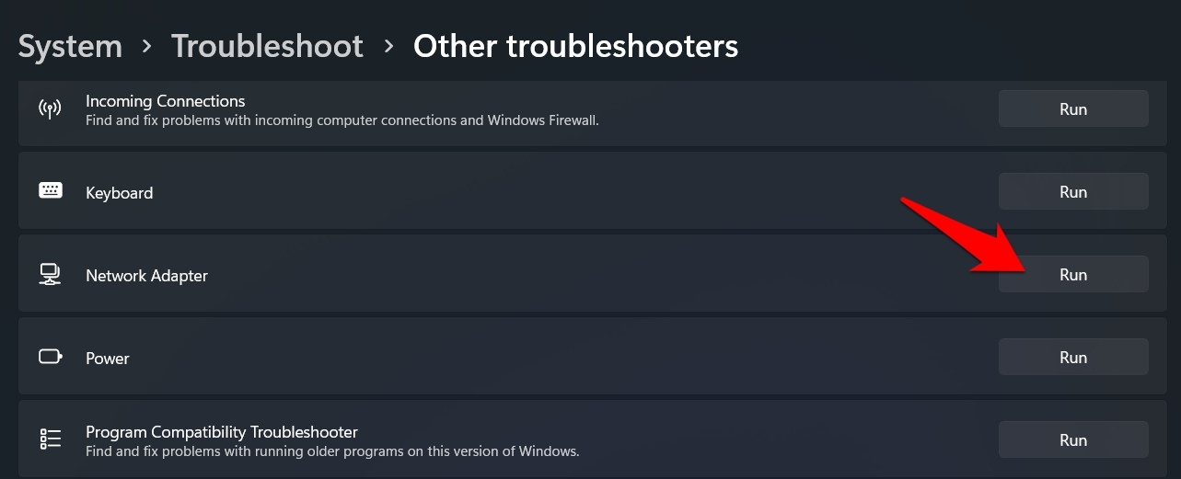Click the Power battery icon
This screenshot has height=479, width=1181.
click(x=50, y=357)
